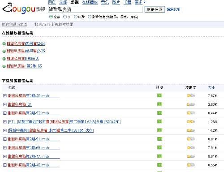Expand the first download result row
The height and width of the screenshot is (172, 224).
click(x=5, y=95)
